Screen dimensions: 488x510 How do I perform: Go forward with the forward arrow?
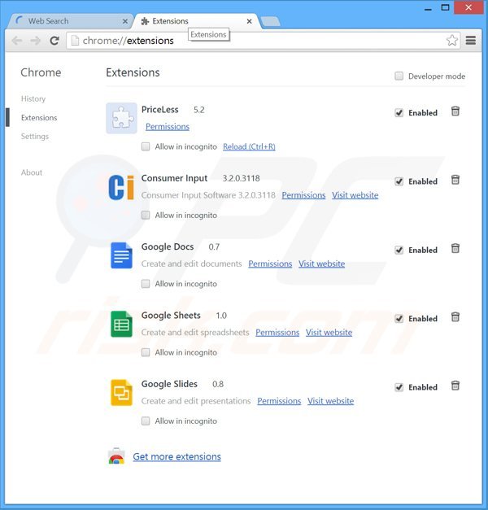36,41
